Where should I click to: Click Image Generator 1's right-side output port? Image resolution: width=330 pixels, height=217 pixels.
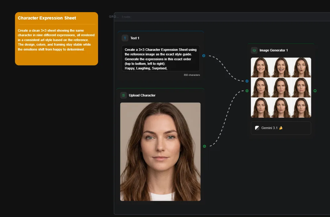pos(315,90)
